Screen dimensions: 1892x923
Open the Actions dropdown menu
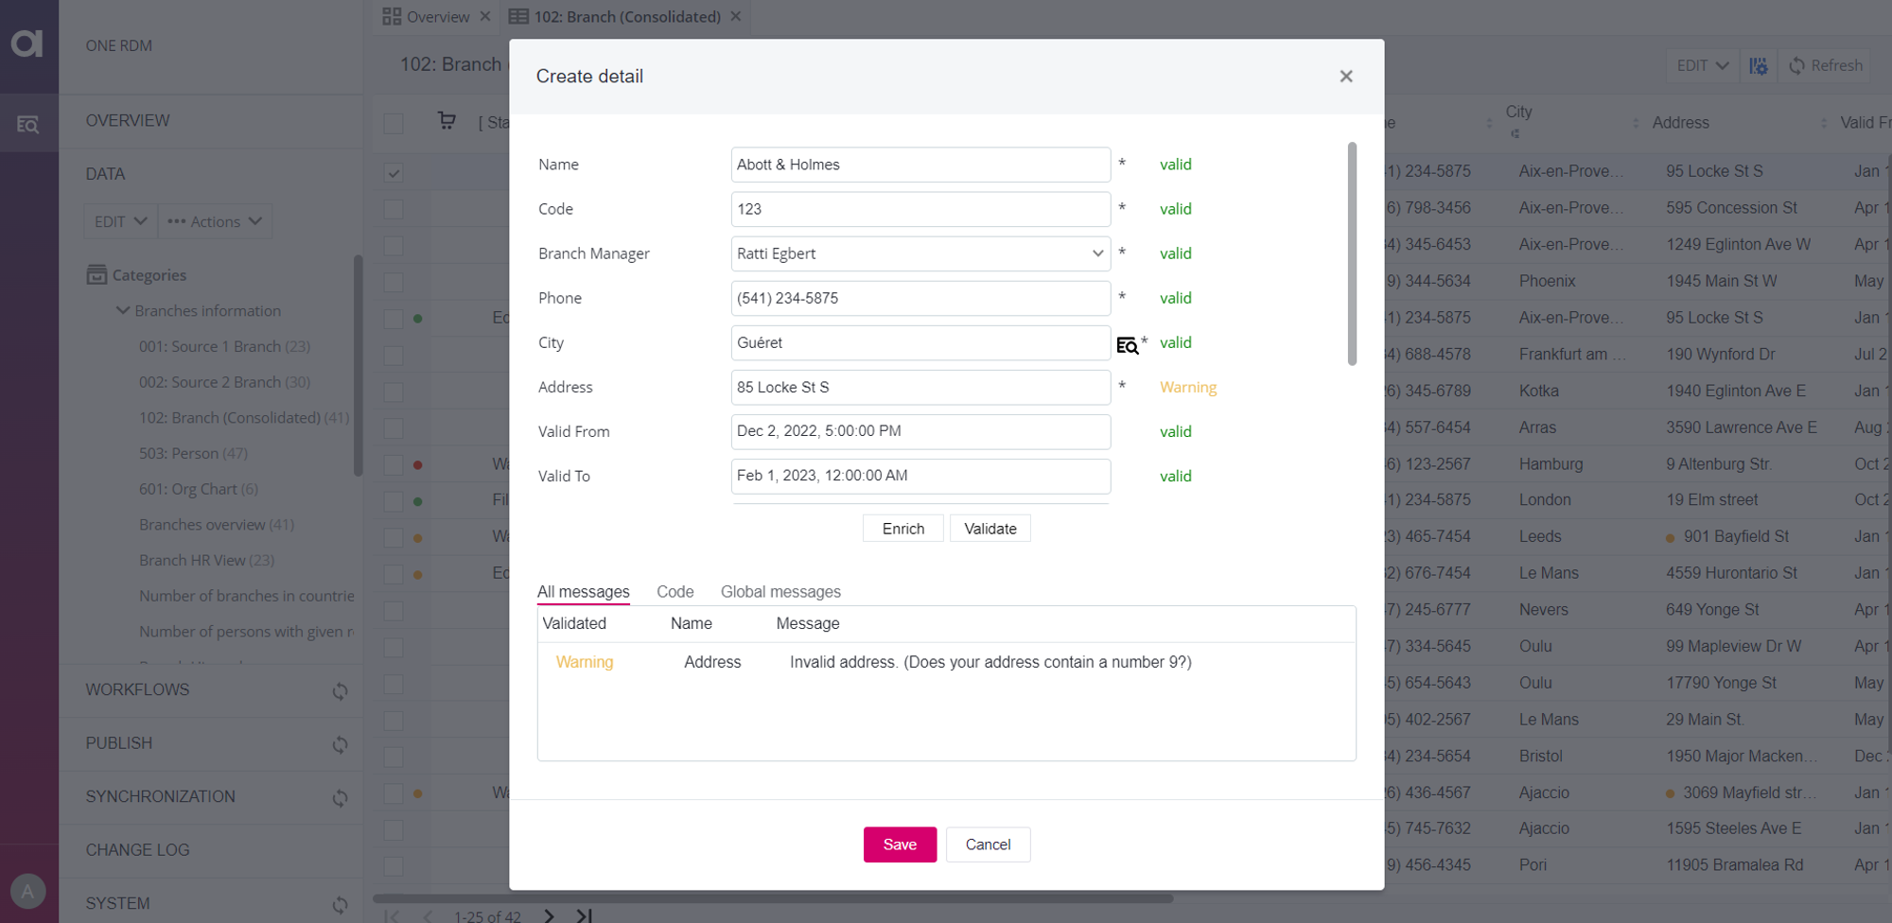215,221
